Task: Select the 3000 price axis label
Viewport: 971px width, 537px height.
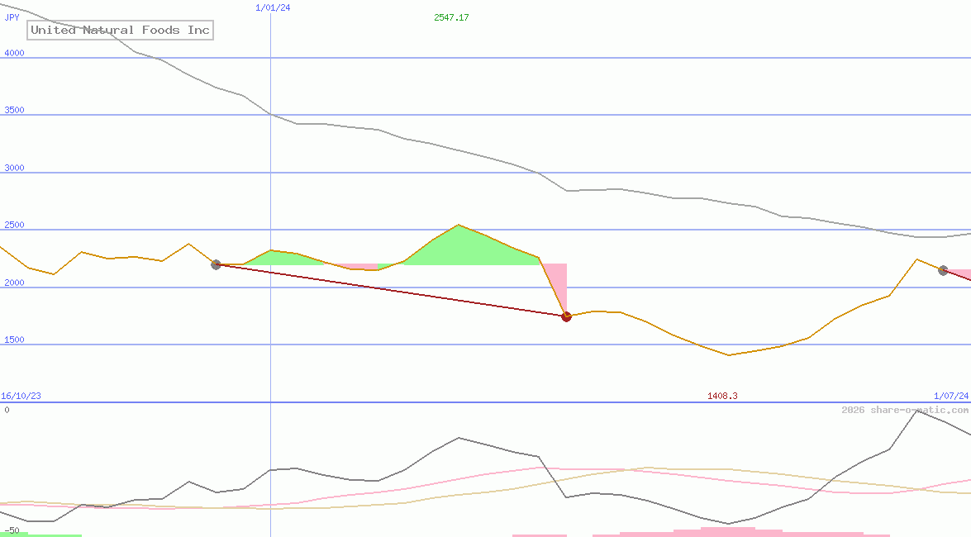Action: point(14,168)
